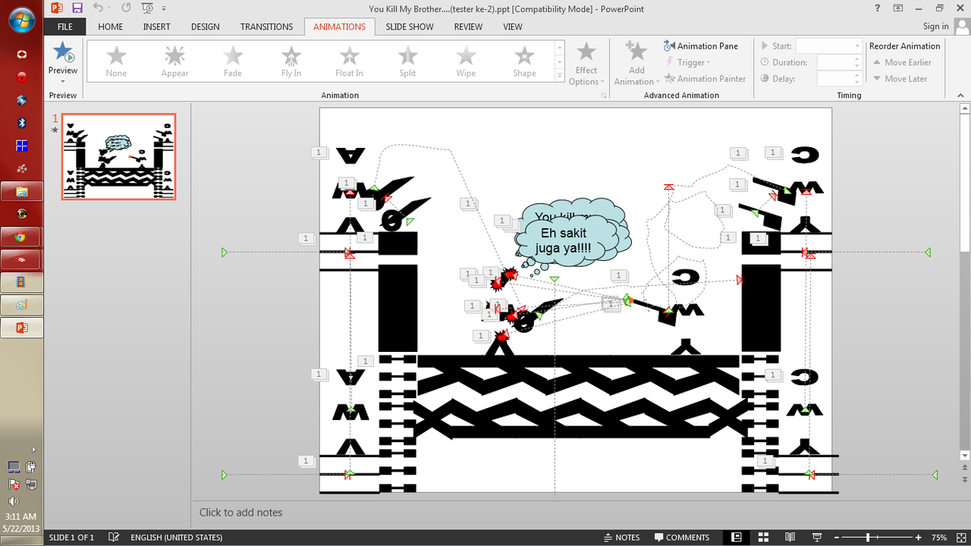This screenshot has width=971, height=546.
Task: Click the 75% zoom level
Action: click(939, 538)
